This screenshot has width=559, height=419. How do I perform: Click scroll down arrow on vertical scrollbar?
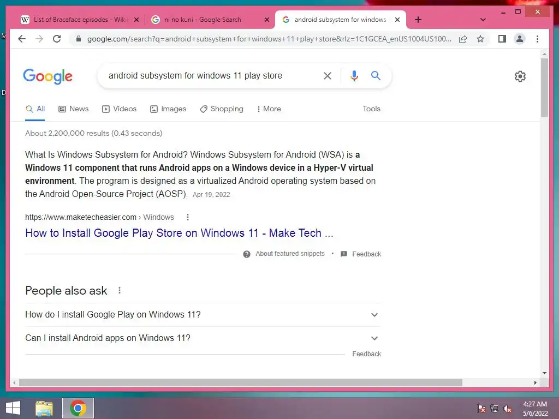[544, 373]
